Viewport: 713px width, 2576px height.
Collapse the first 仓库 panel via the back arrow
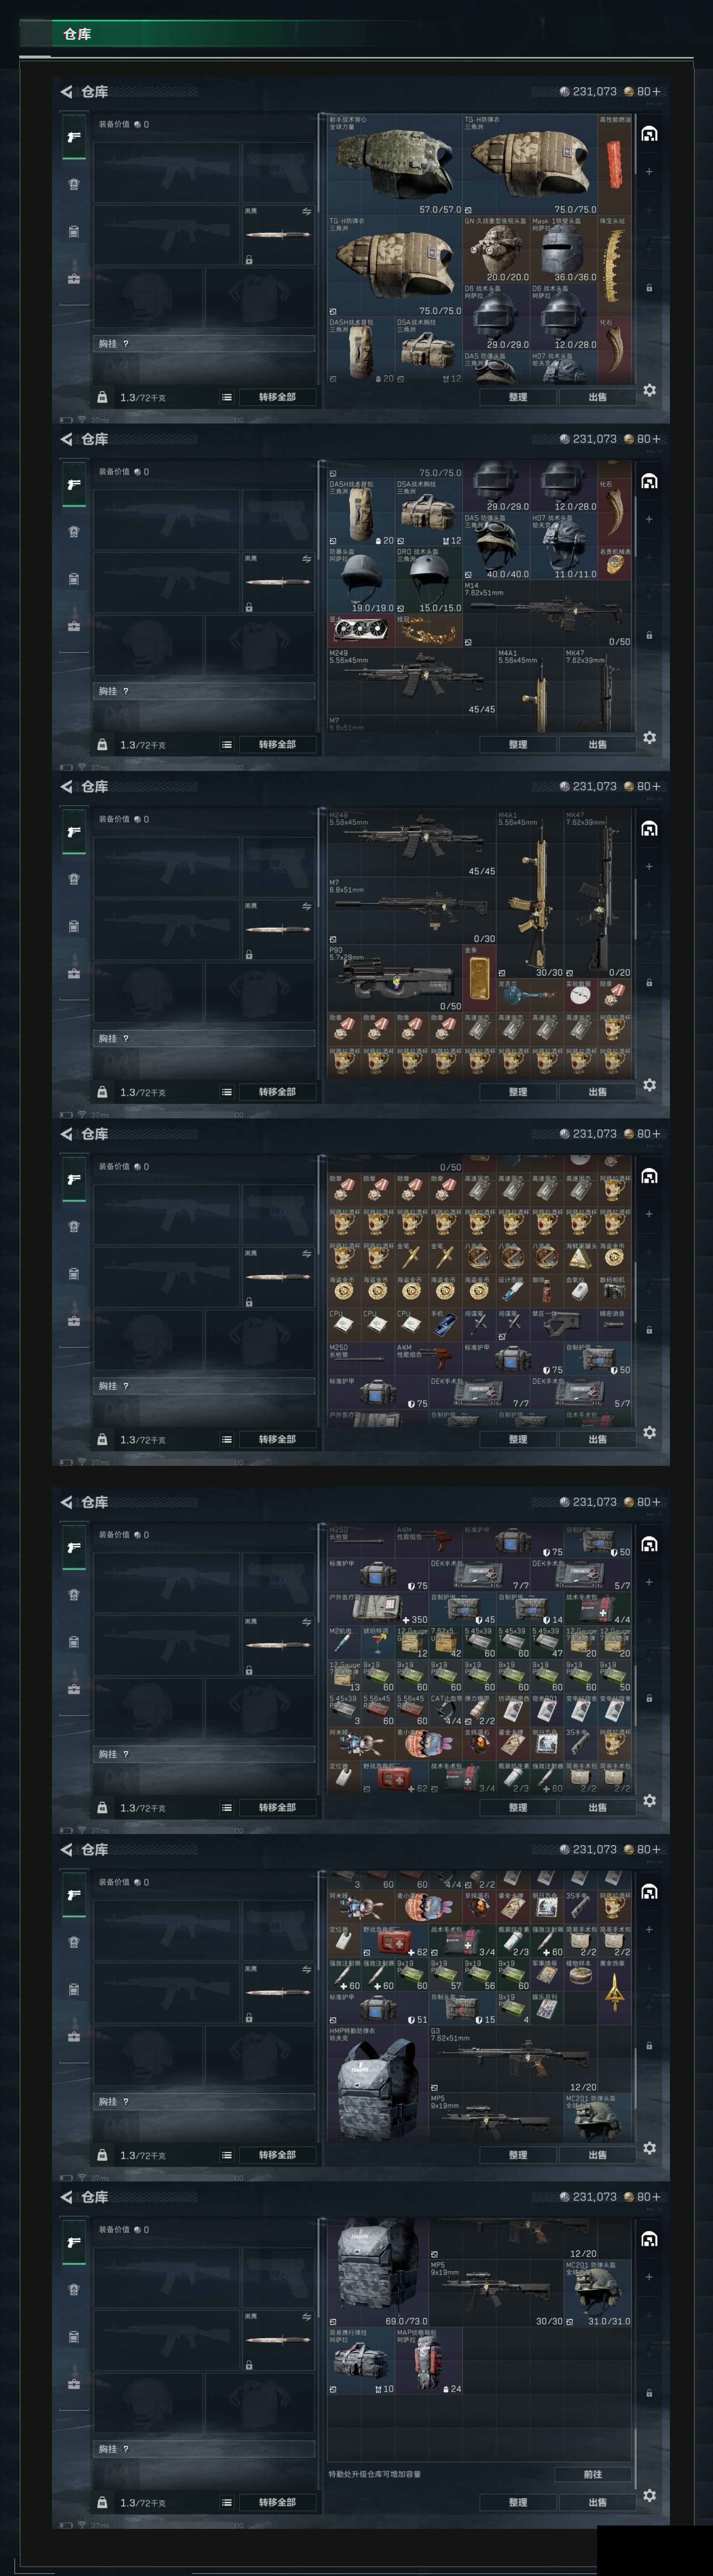(x=66, y=91)
